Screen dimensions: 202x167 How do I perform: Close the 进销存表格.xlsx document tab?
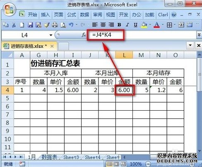[x=52, y=46]
